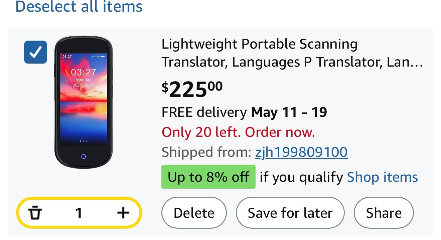Click the FREE delivery May 11 - 19 text
Viewport: 441px width, 240px height.
[244, 113]
